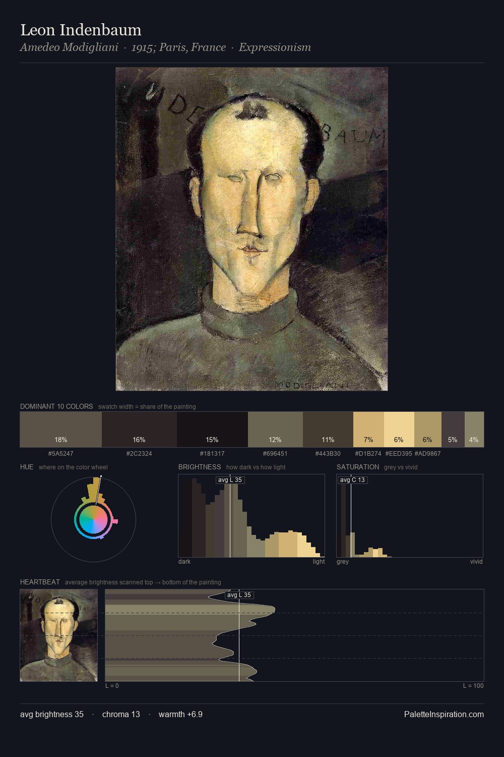Click the Expressionism style label

275,47
